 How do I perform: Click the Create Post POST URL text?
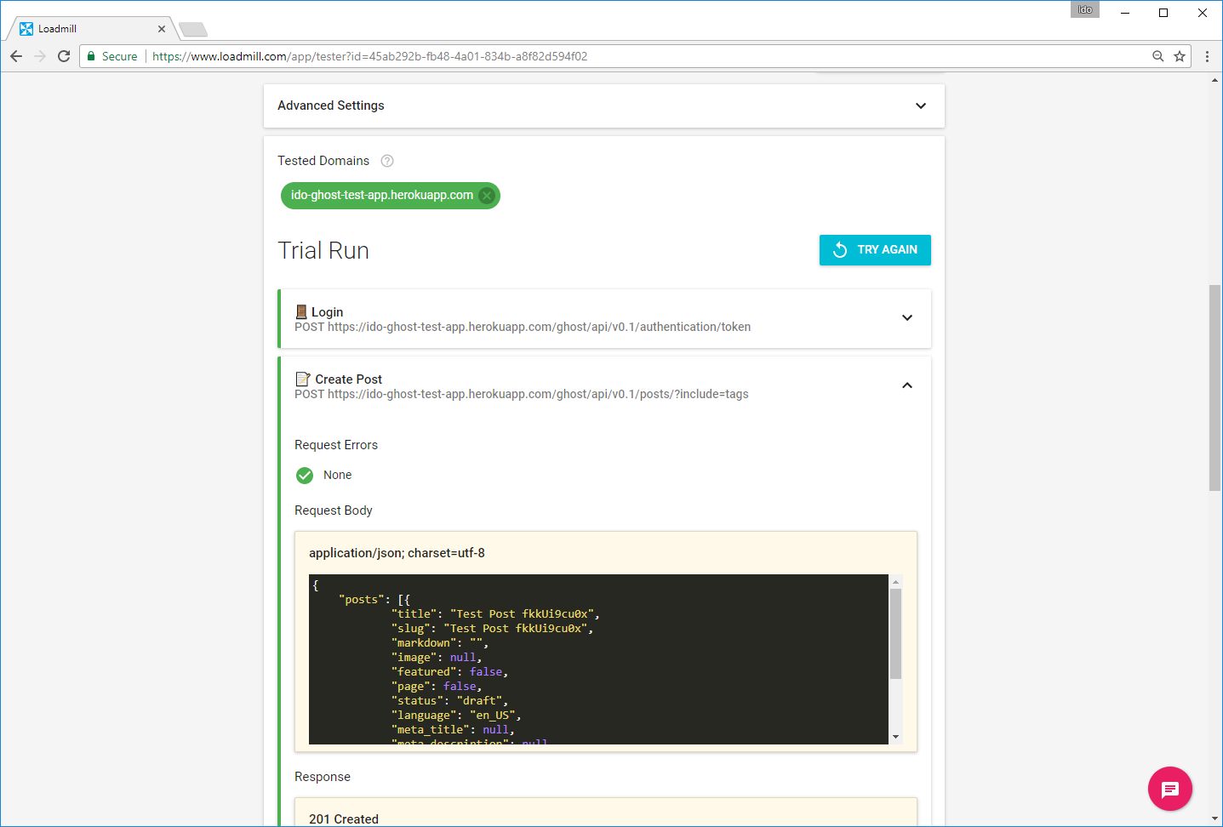coord(522,394)
